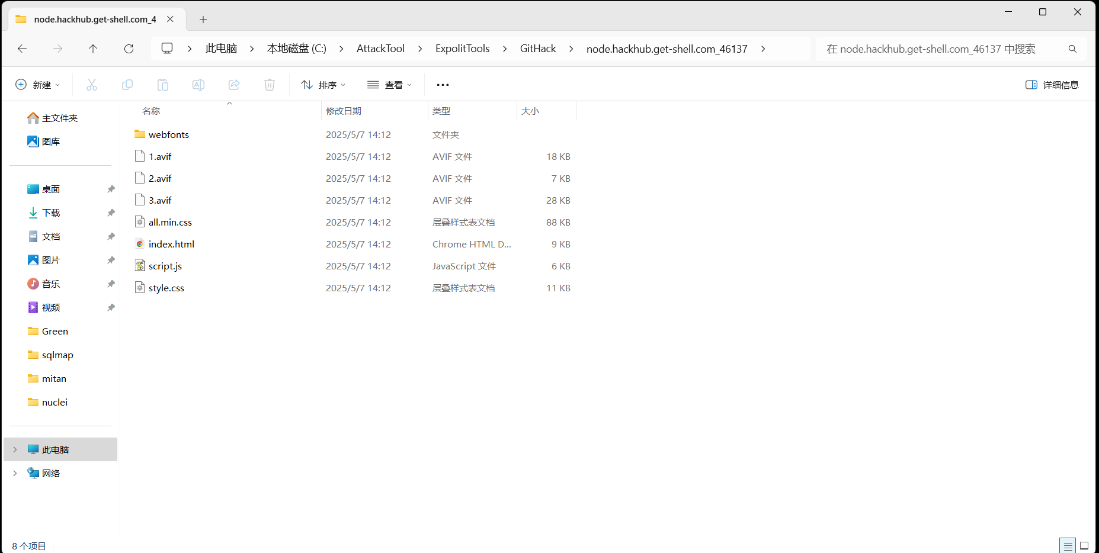Select the Rename icon in the toolbar
Screen dimensions: 1099x553
[x=198, y=85]
